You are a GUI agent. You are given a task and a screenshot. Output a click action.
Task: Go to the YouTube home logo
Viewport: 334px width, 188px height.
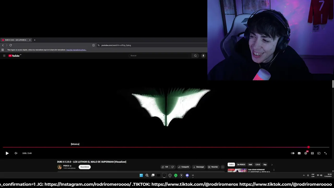14,56
